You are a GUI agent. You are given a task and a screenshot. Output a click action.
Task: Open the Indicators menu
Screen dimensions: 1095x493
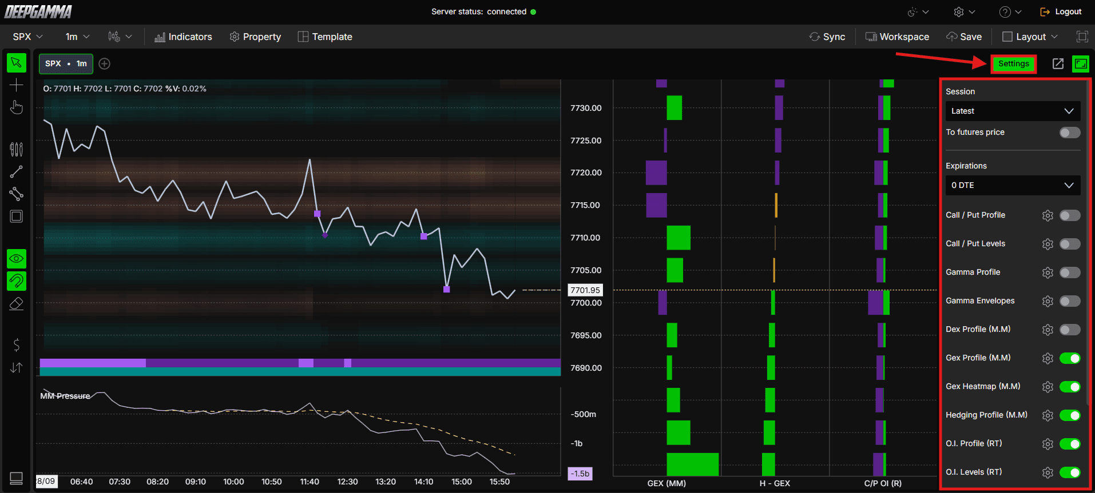tap(183, 37)
